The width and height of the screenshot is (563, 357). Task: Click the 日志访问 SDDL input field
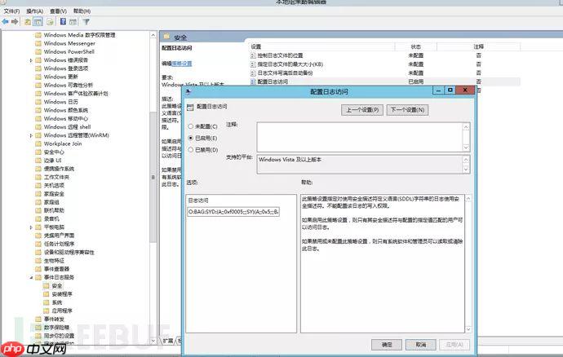233,212
